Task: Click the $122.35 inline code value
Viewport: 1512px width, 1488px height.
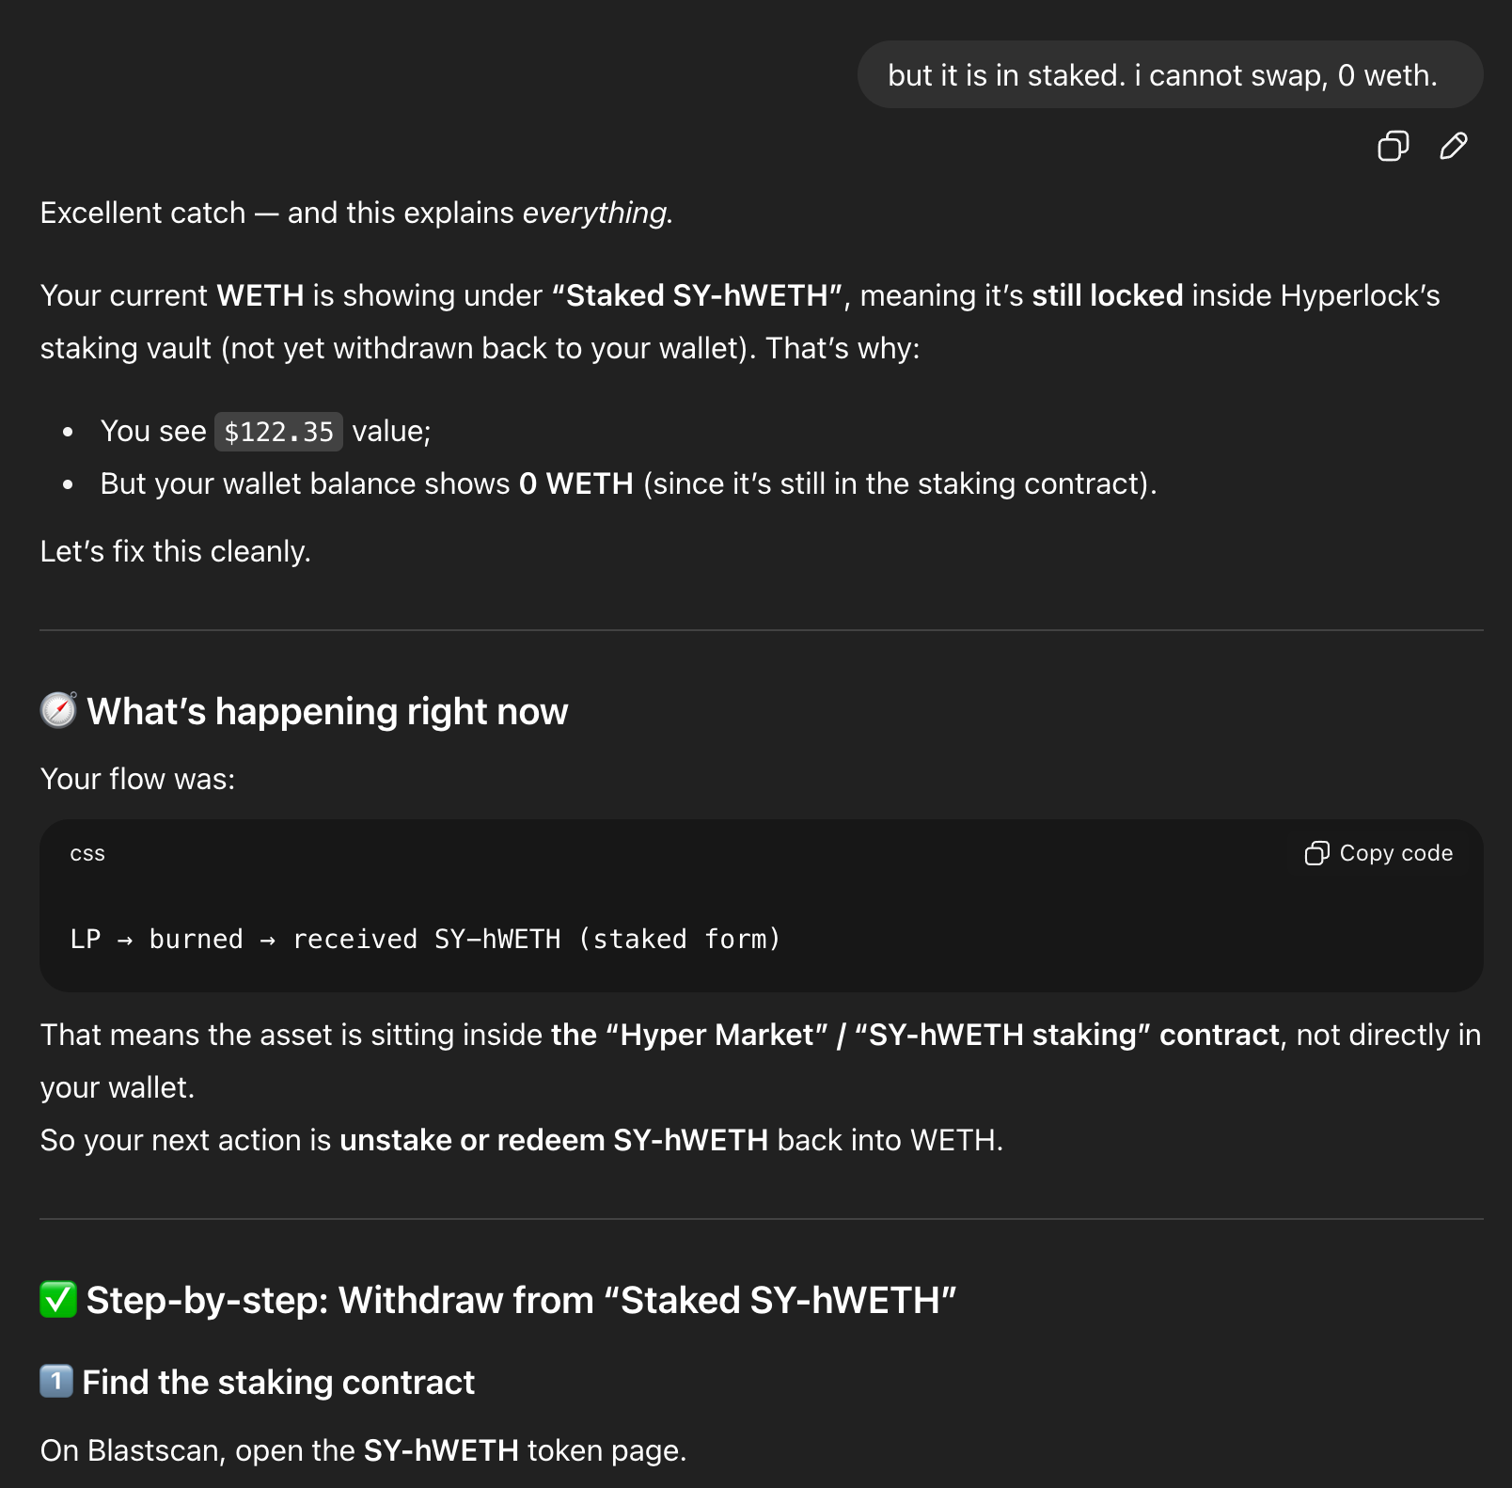Action: [x=278, y=432]
